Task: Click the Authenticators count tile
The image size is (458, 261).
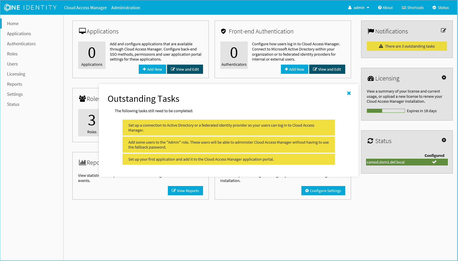Action: coord(234,55)
